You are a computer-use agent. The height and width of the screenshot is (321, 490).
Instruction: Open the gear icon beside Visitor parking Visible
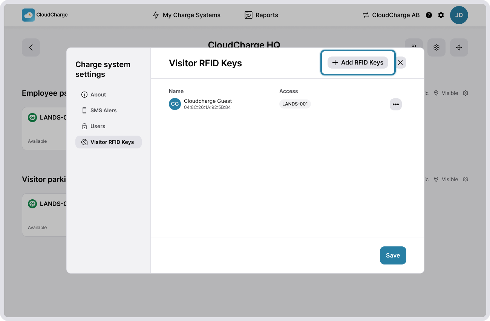pyautogui.click(x=465, y=179)
